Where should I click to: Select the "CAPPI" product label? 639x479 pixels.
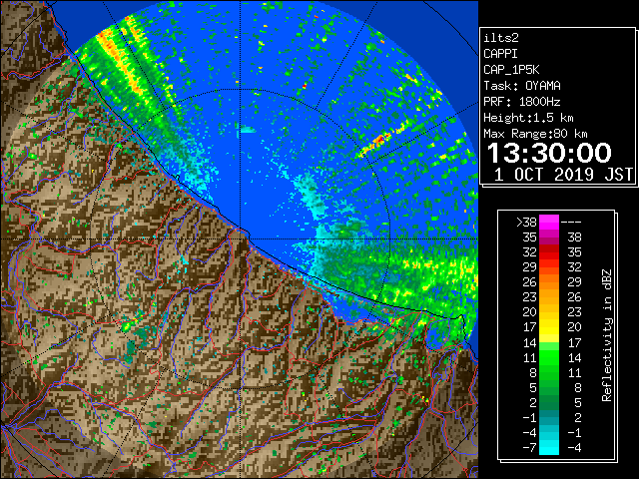tap(500, 54)
